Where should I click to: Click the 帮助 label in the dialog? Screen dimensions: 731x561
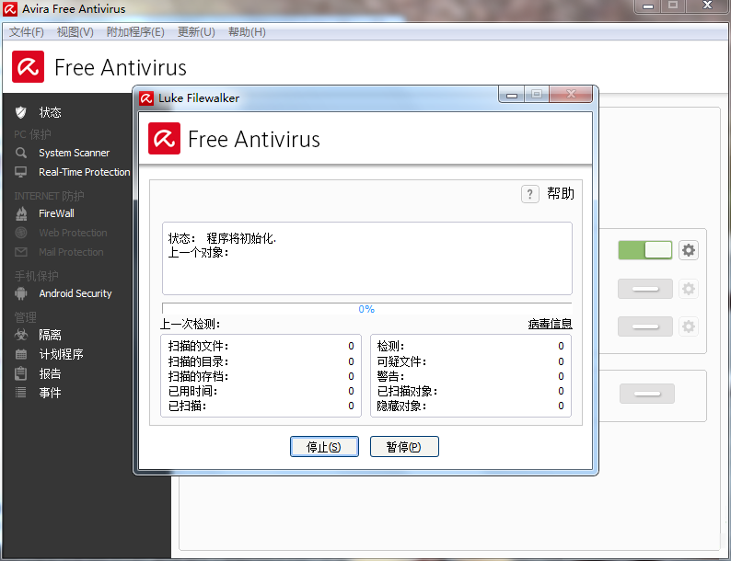[561, 193]
